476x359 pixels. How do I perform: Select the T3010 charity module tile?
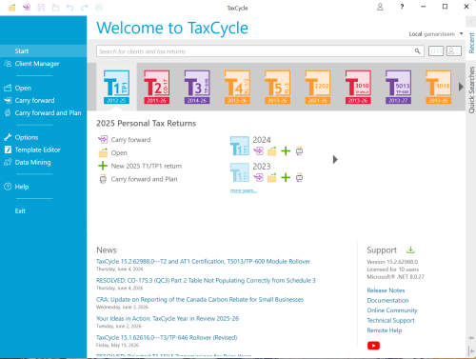tap(358, 87)
